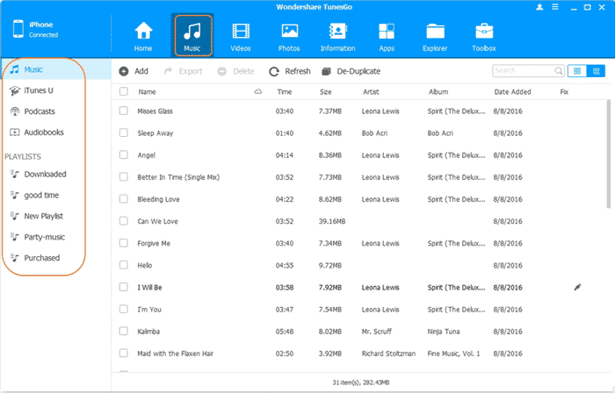Click the Ninja Tuna album cell
Viewport: 615px width, 393px height.
(444, 332)
